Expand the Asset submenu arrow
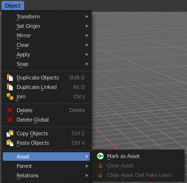The height and width of the screenshot is (183, 187). (x=87, y=157)
